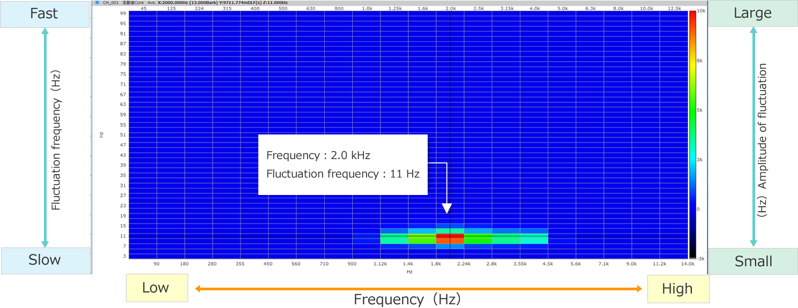The height and width of the screenshot is (308, 798).
Task: Click the Low frequency label box
Action: [x=156, y=288]
